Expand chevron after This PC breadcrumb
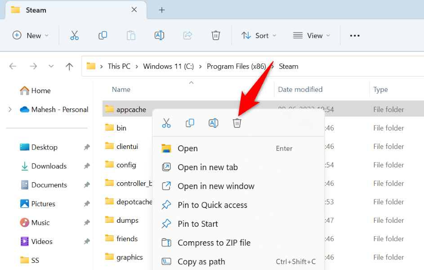Image resolution: width=424 pixels, height=270 pixels. [x=137, y=67]
